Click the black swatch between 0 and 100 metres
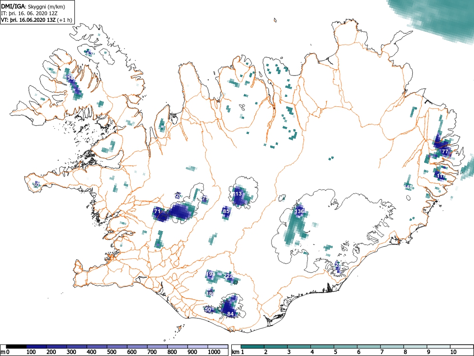The image size is (474, 356). [x=16, y=347]
